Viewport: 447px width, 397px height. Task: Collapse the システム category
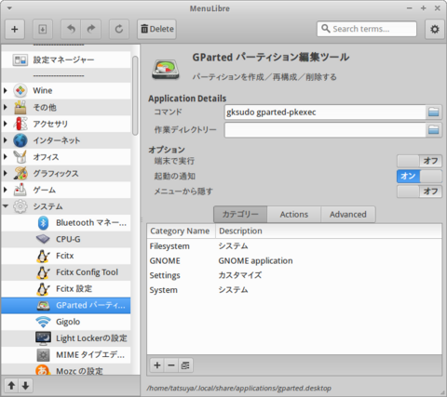click(x=6, y=206)
